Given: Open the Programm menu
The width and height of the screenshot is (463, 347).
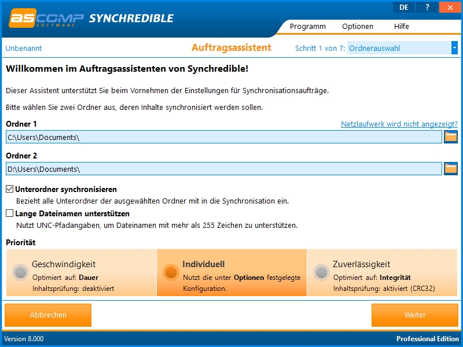Looking at the screenshot, I should tap(308, 26).
